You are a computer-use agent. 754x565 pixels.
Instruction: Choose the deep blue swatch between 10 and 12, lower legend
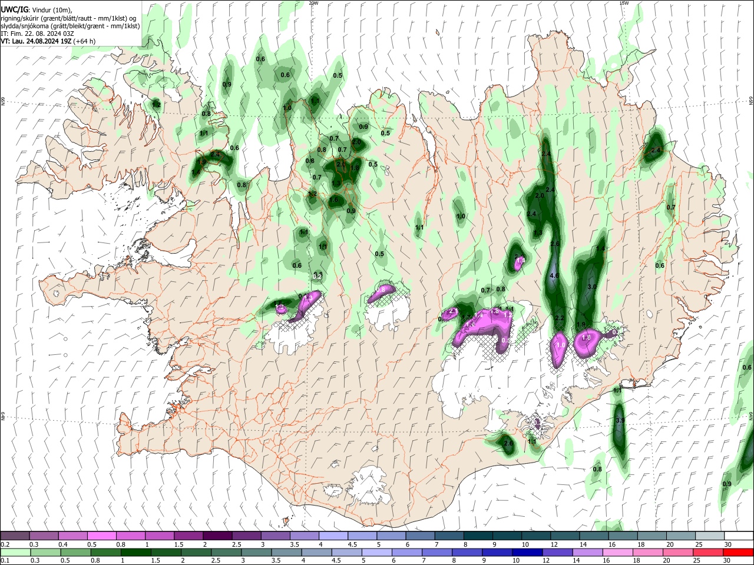point(527,552)
